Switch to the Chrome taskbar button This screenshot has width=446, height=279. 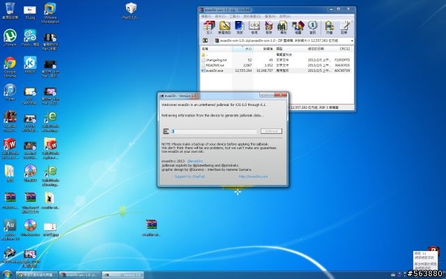tap(37, 275)
